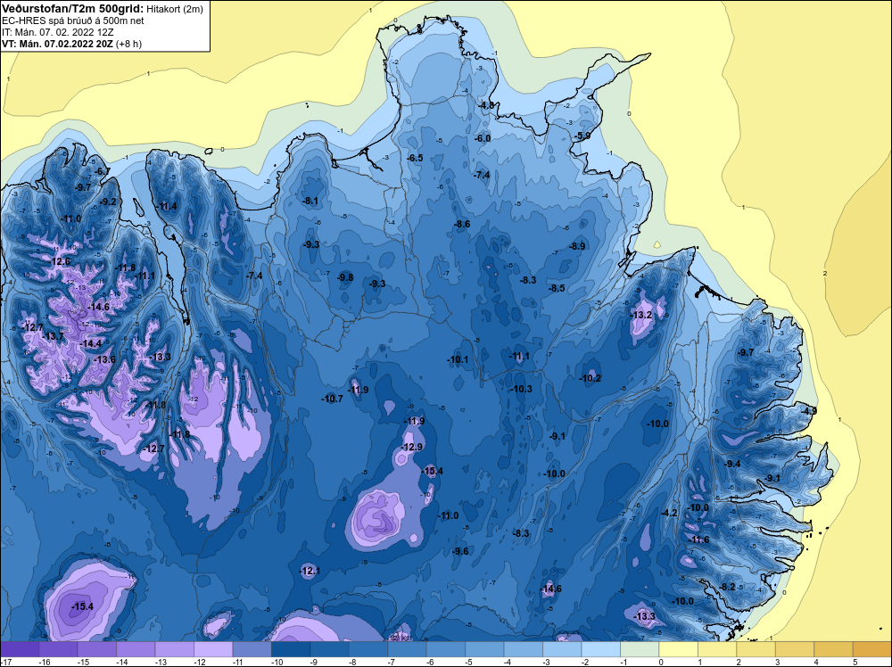Click the -8.9 temperature label
The width and height of the screenshot is (892, 667).
pyautogui.click(x=577, y=246)
